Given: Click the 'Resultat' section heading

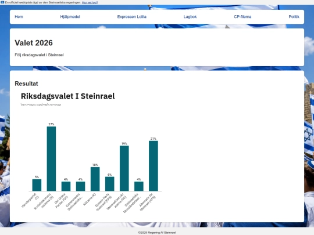Looking at the screenshot, I should tap(26, 84).
